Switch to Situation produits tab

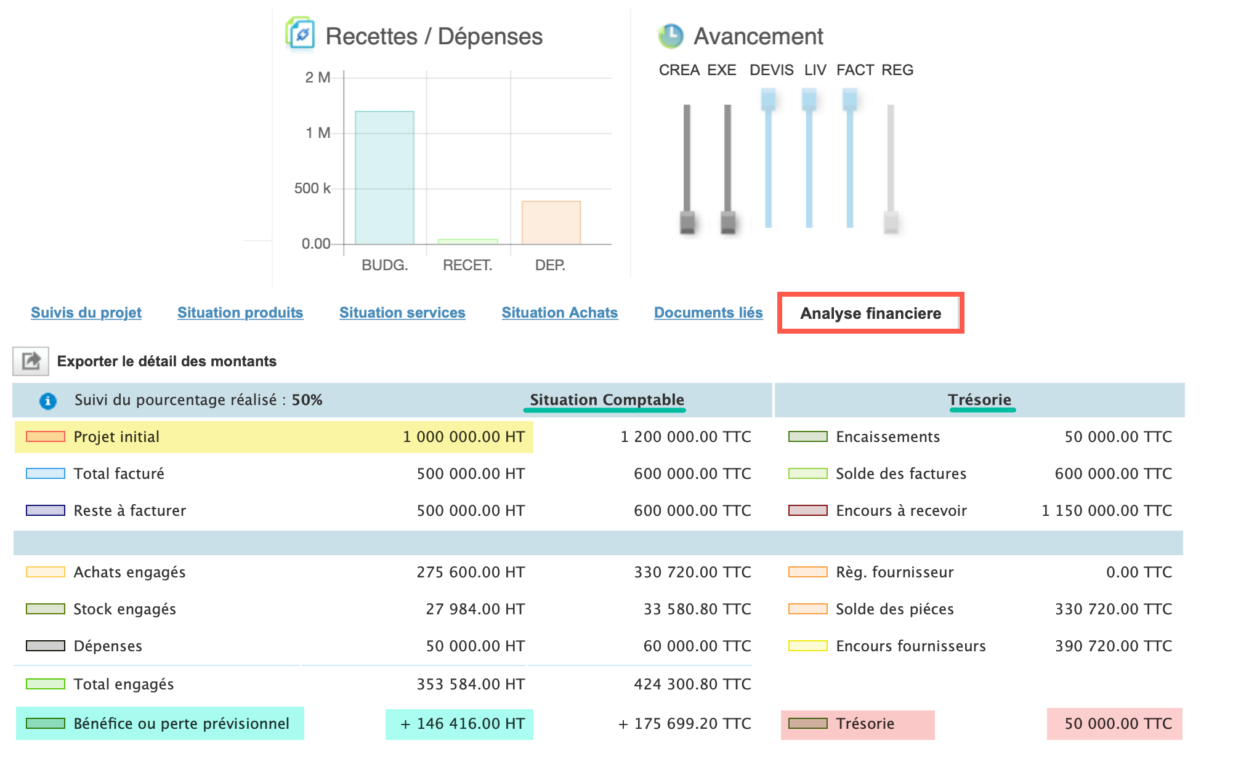click(x=240, y=313)
